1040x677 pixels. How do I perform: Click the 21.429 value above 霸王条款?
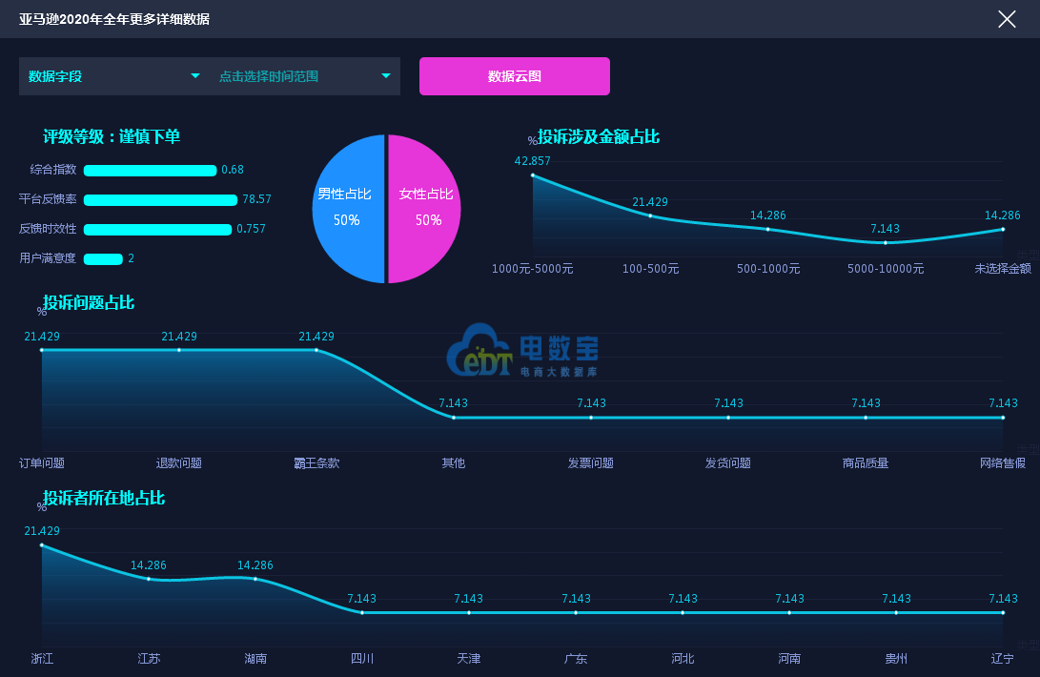click(x=316, y=337)
